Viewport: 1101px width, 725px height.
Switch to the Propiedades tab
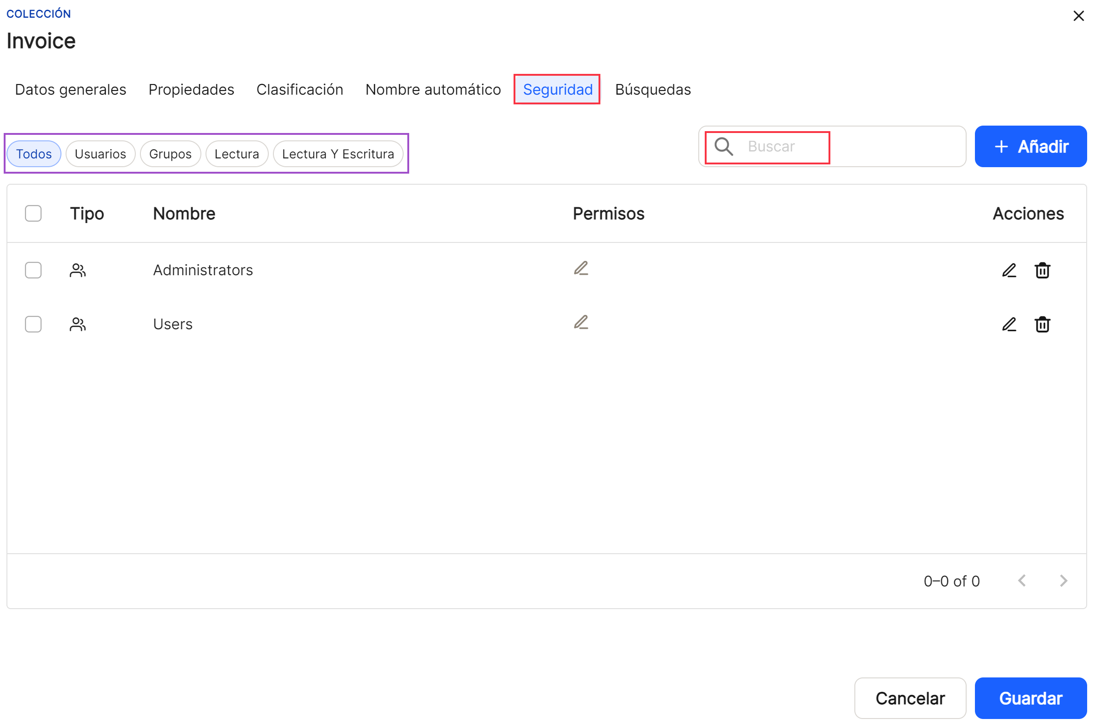click(193, 90)
